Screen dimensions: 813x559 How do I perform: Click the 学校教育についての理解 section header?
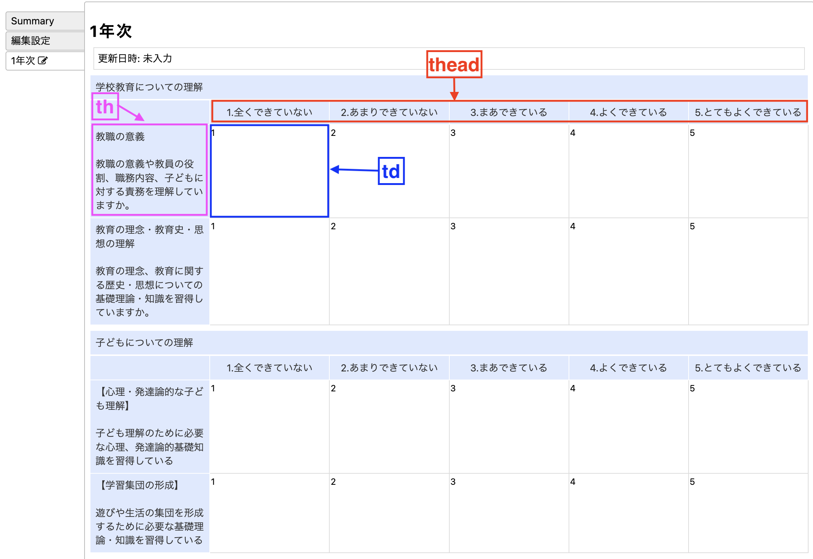point(449,87)
